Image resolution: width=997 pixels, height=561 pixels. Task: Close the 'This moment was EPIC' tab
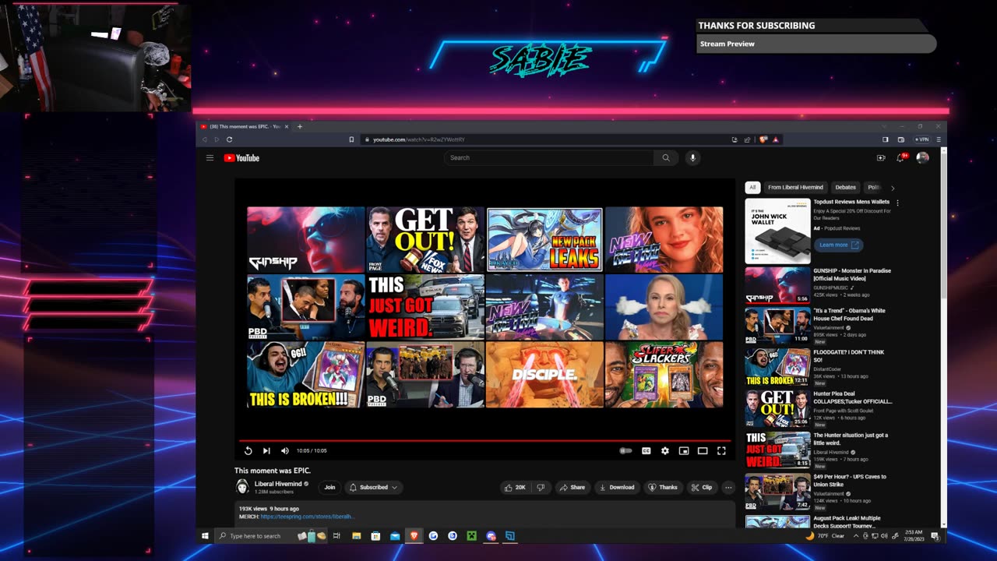(x=287, y=126)
